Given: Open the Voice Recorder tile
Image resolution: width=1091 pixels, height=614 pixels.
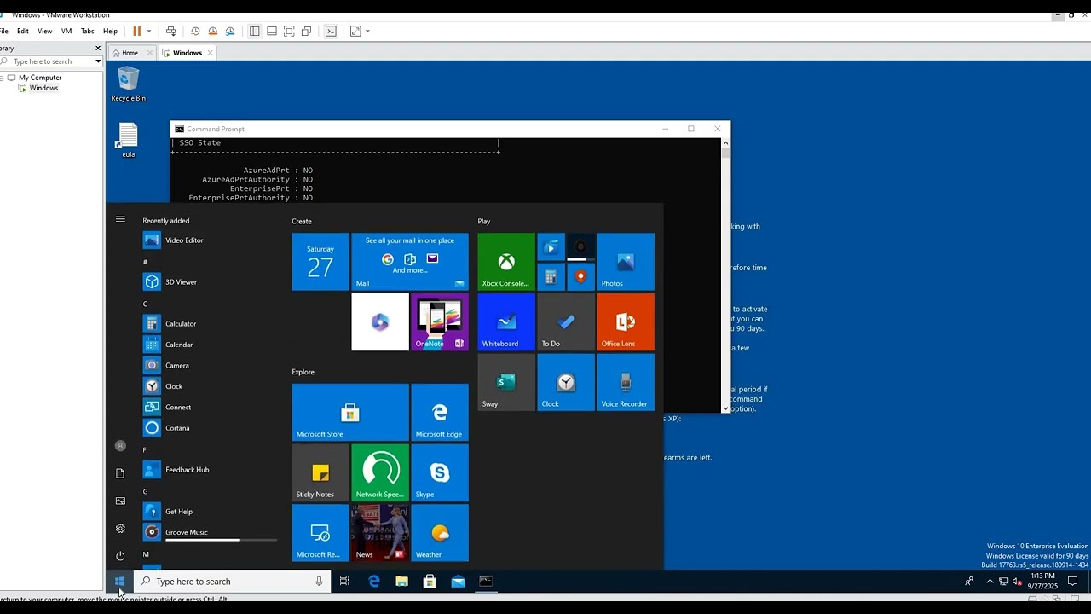Looking at the screenshot, I should pos(626,382).
